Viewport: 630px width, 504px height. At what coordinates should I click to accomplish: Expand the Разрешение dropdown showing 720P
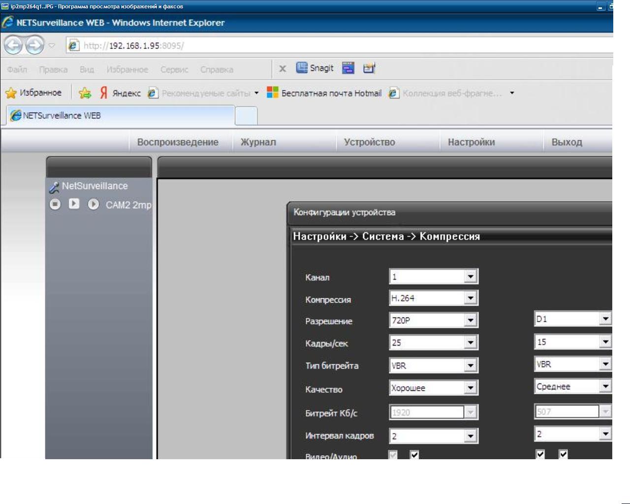(471, 320)
